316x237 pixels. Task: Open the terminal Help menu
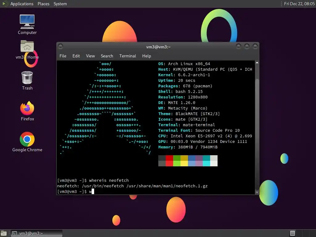pos(147,56)
